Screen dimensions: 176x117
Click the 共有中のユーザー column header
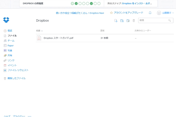point(143,30)
